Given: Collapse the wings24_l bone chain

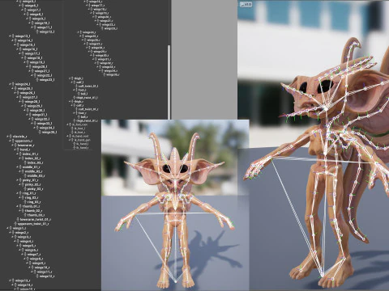Looking at the screenshot, I should 10,84.
